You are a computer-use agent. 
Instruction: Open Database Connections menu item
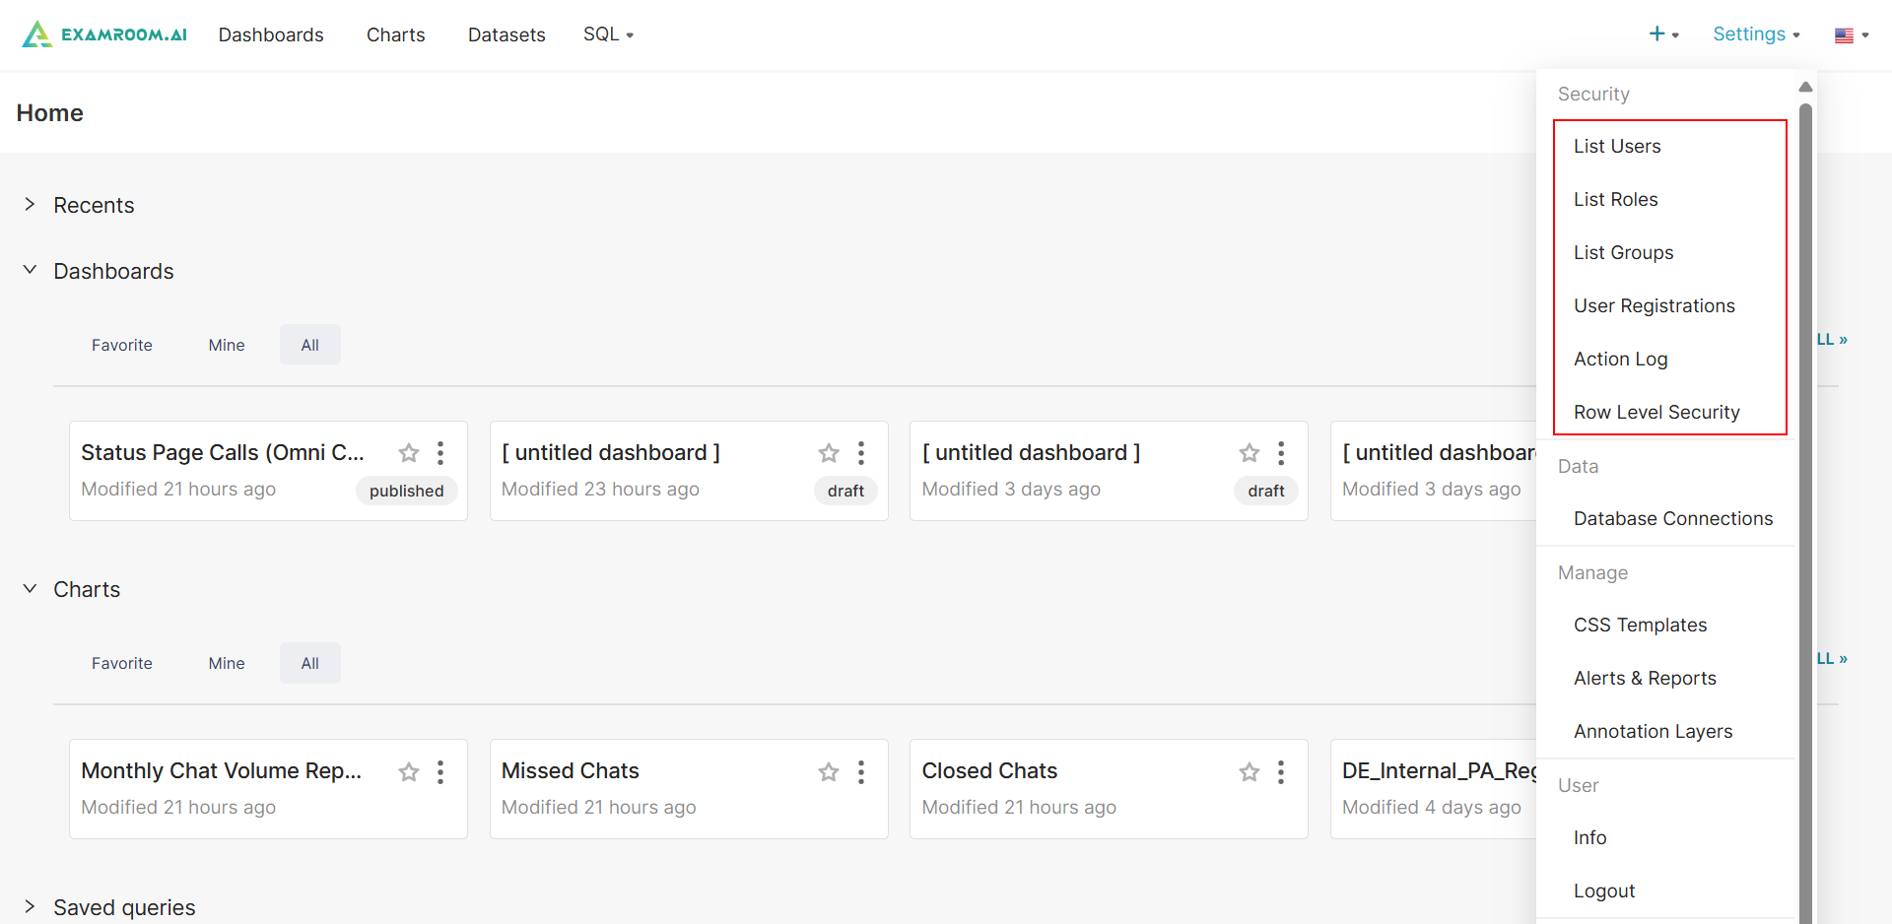coord(1672,519)
